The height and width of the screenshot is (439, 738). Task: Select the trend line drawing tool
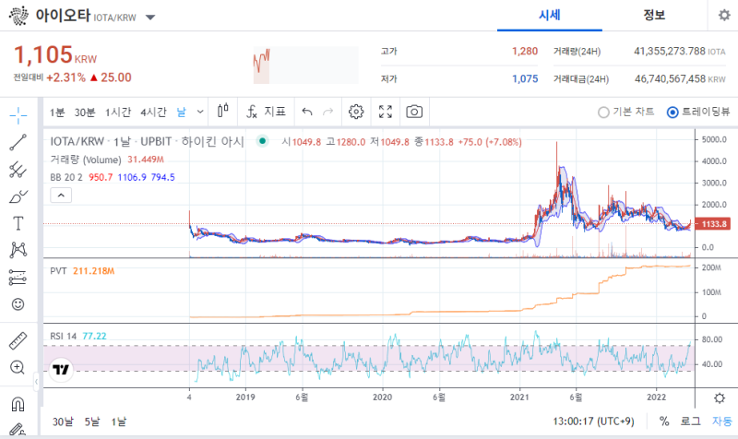(x=18, y=142)
